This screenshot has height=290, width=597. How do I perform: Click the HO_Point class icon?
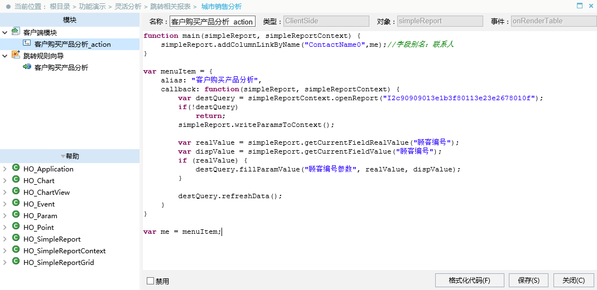[16, 227]
